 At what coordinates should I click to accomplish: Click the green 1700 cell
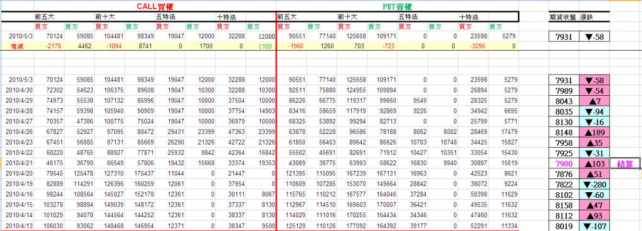261,46
